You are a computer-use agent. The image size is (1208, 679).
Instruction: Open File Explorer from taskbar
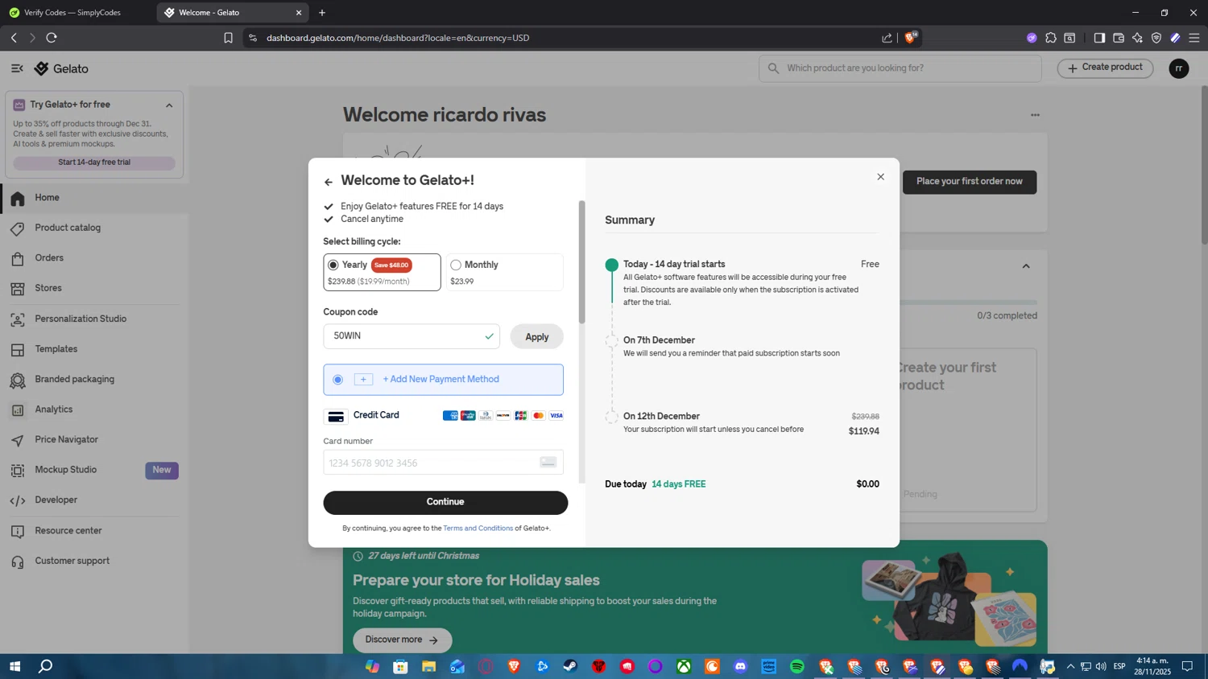[x=428, y=666]
